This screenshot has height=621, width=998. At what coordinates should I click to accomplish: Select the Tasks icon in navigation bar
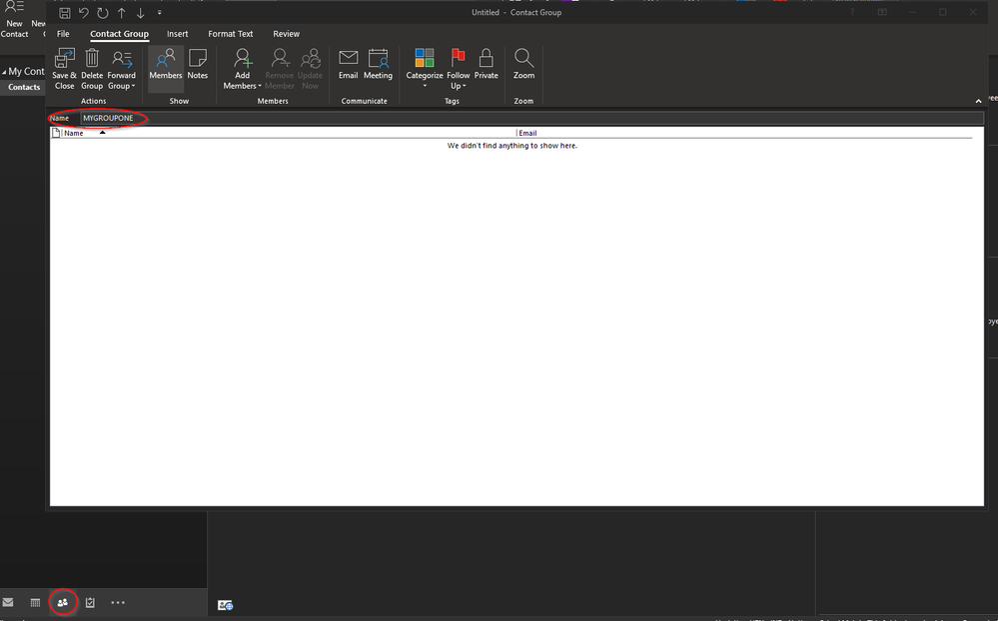89,602
